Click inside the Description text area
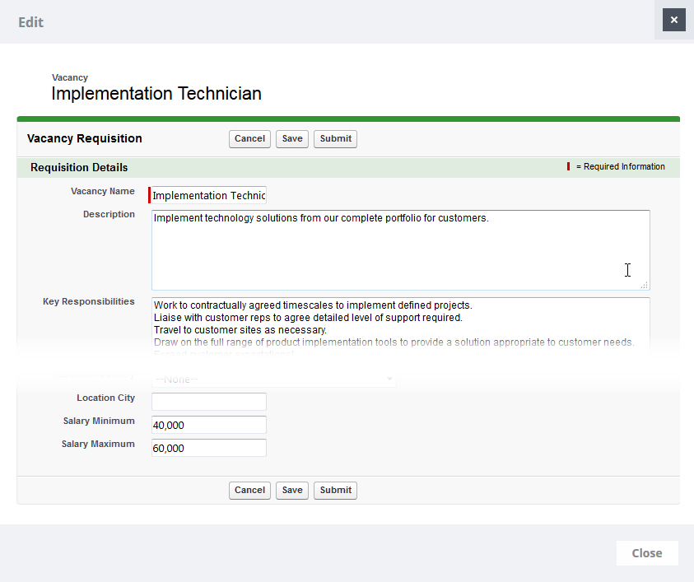This screenshot has width=694, height=582. (x=400, y=249)
